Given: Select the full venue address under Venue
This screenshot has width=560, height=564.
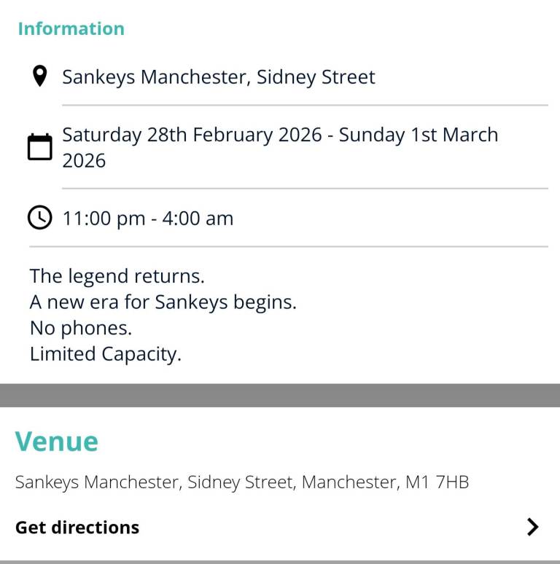Looking at the screenshot, I should coord(242,482).
